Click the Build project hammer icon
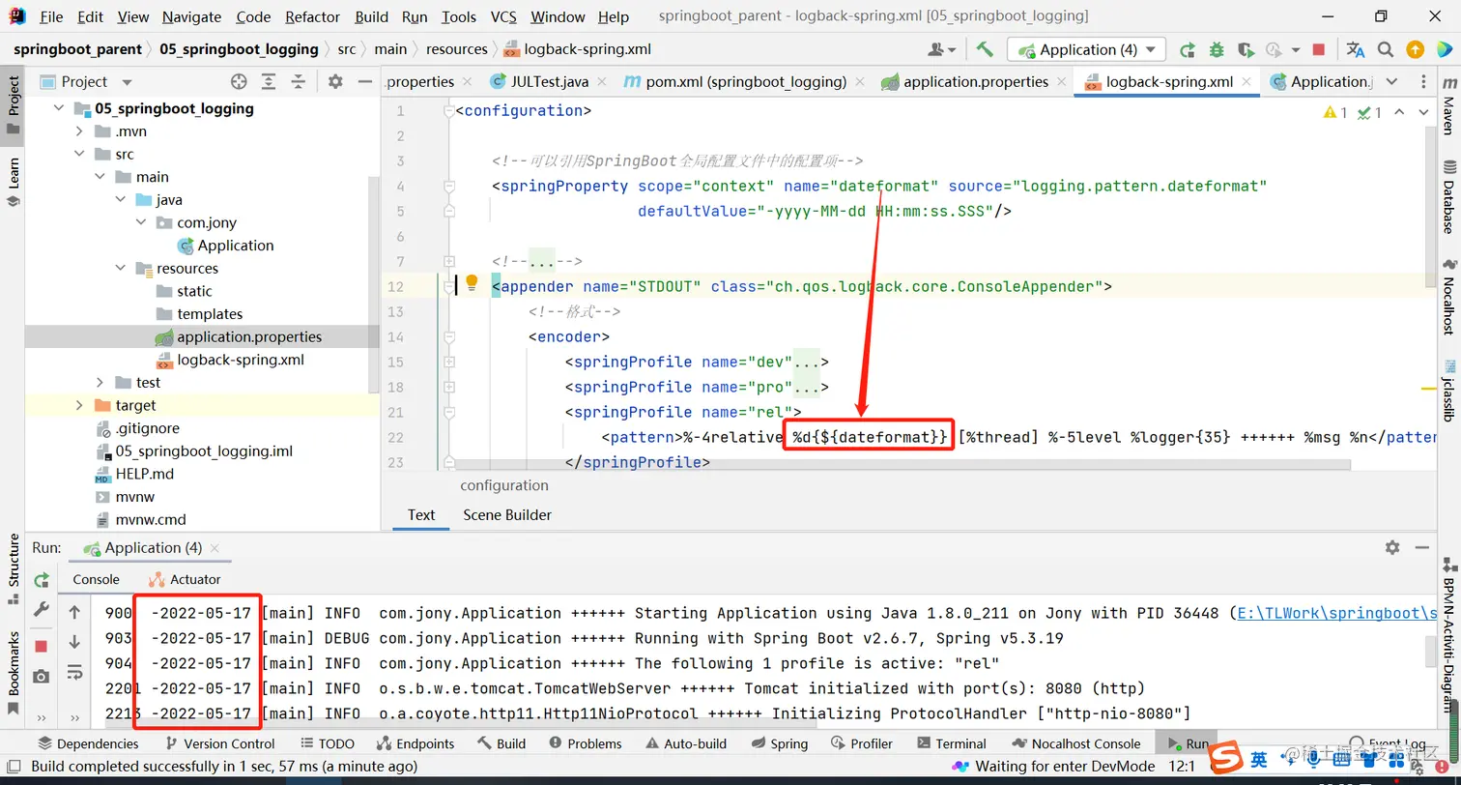 [x=985, y=49]
